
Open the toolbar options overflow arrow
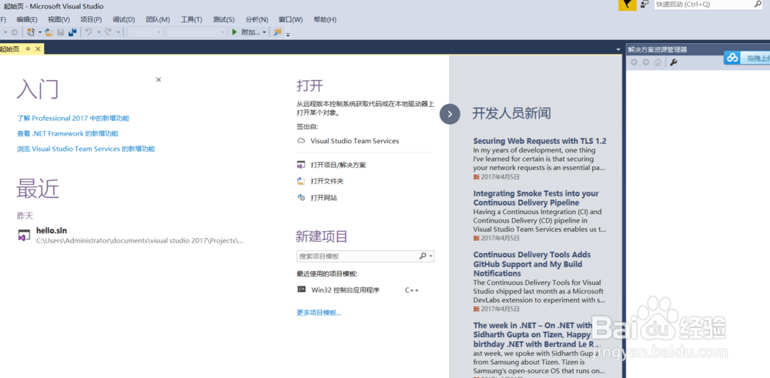(288, 33)
